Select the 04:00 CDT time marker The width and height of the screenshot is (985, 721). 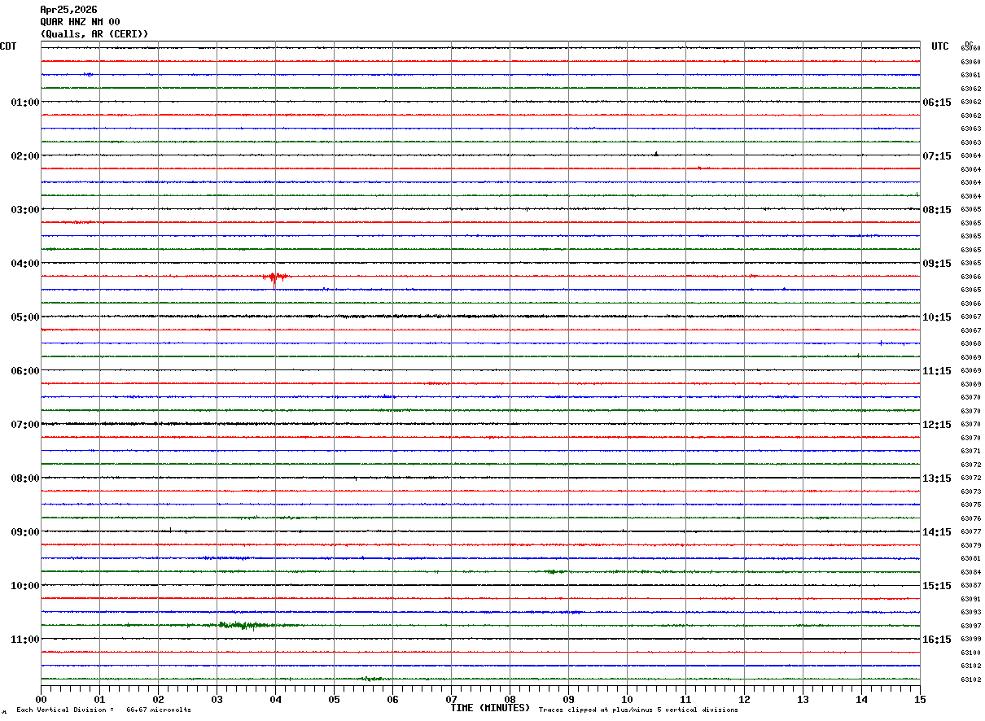(x=24, y=264)
